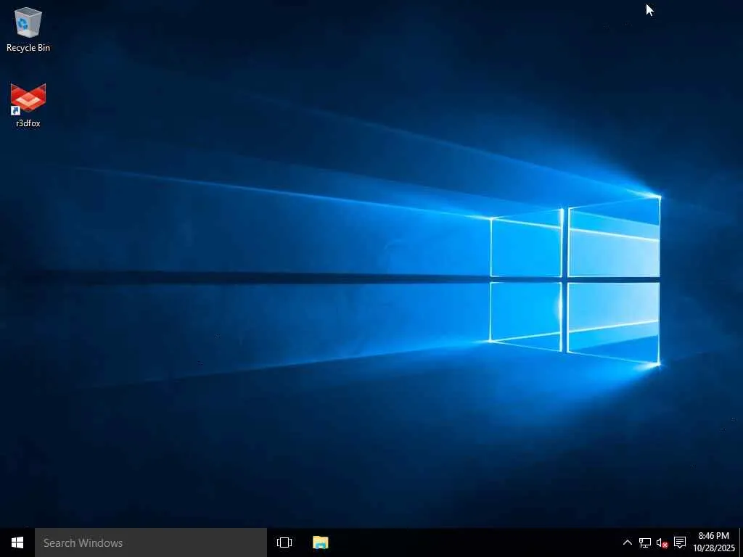743x557 pixels.
Task: Open the Action Center notifications icon
Action: (x=679, y=542)
